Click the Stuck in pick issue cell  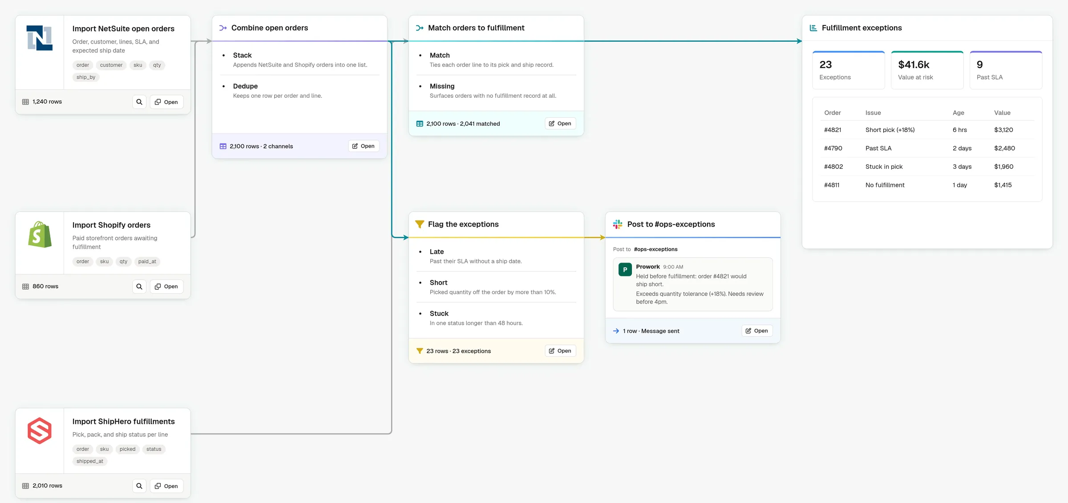pyautogui.click(x=884, y=167)
